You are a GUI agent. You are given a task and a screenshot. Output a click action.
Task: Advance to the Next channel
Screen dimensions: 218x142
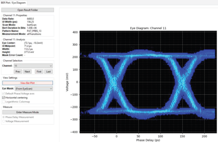(27, 72)
